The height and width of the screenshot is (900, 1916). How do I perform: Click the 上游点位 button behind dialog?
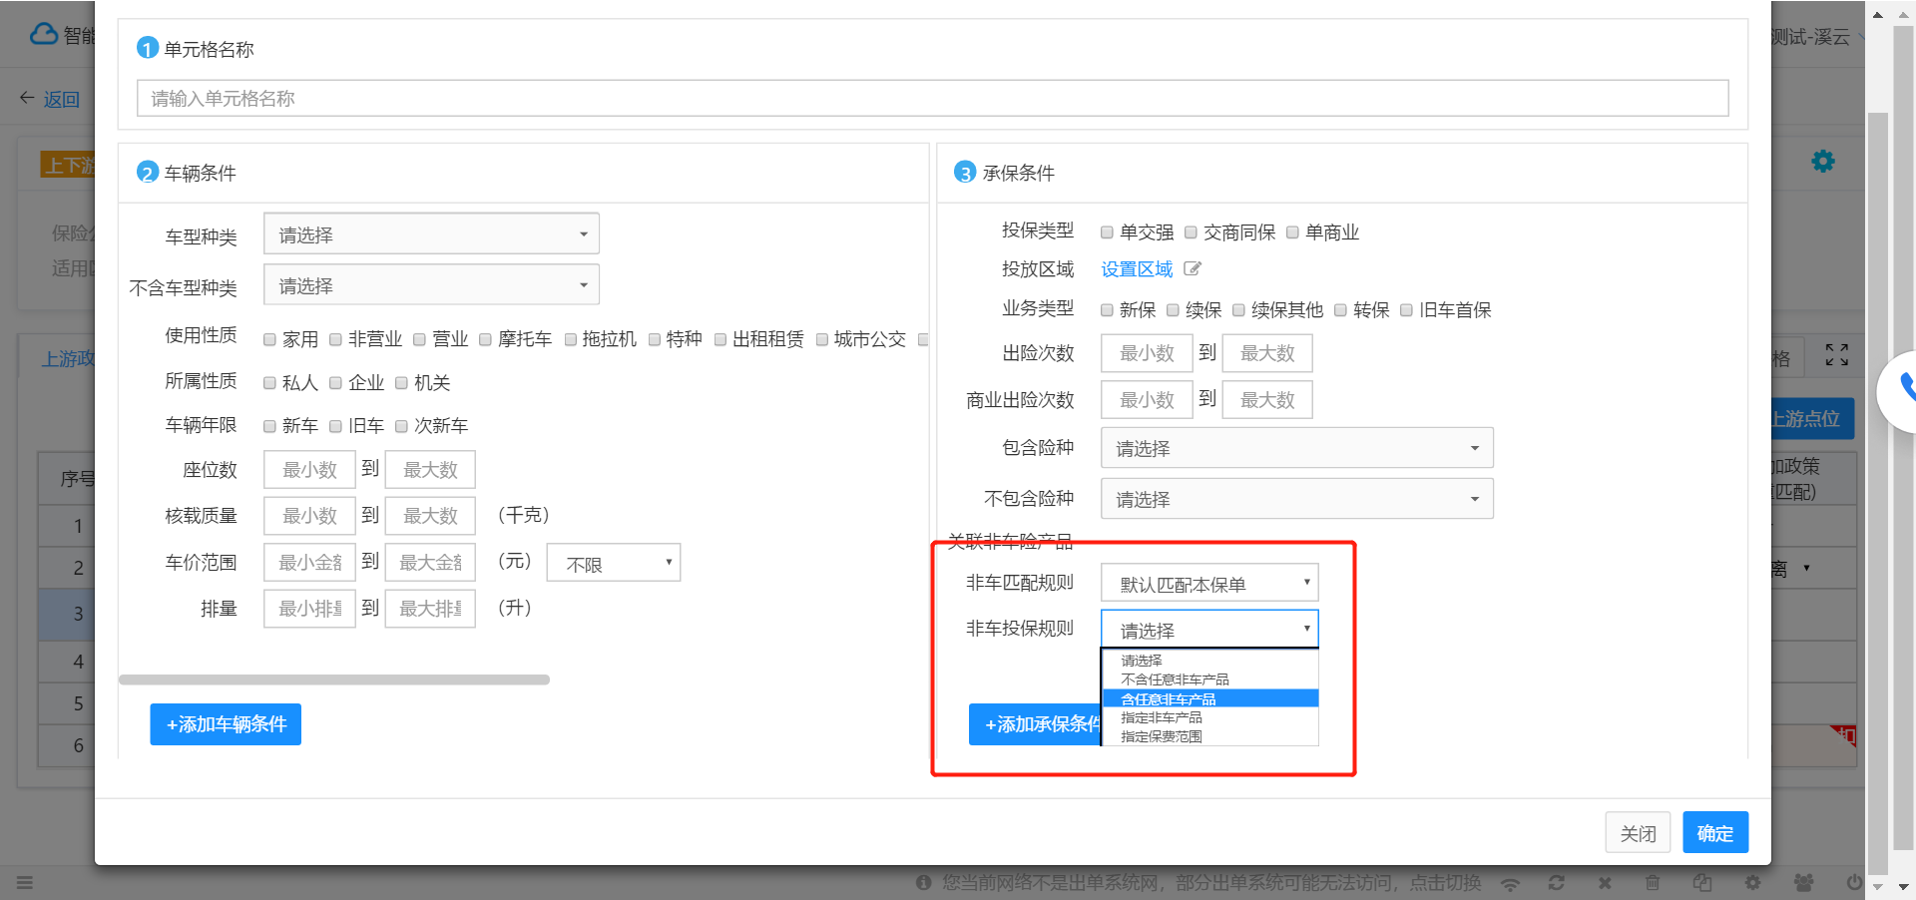coord(1811,419)
